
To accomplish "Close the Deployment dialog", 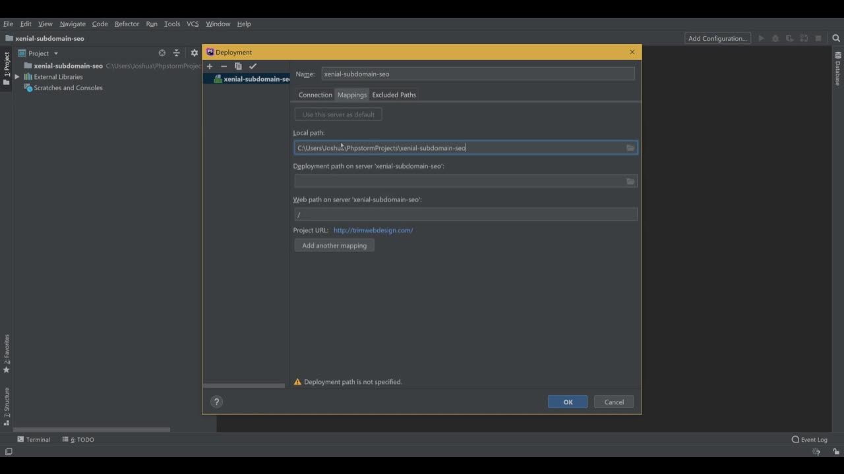I will tap(632, 52).
